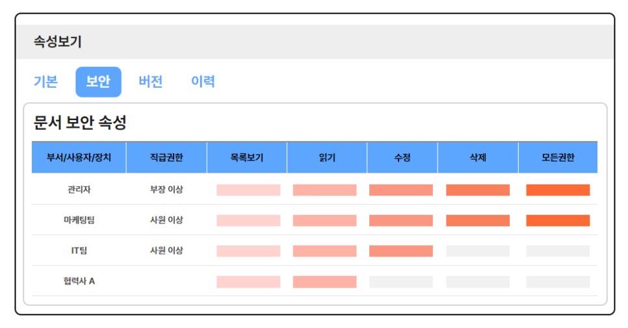Toggle 수정 permission for 관리자
This screenshot has height=328, width=628.
pos(401,190)
